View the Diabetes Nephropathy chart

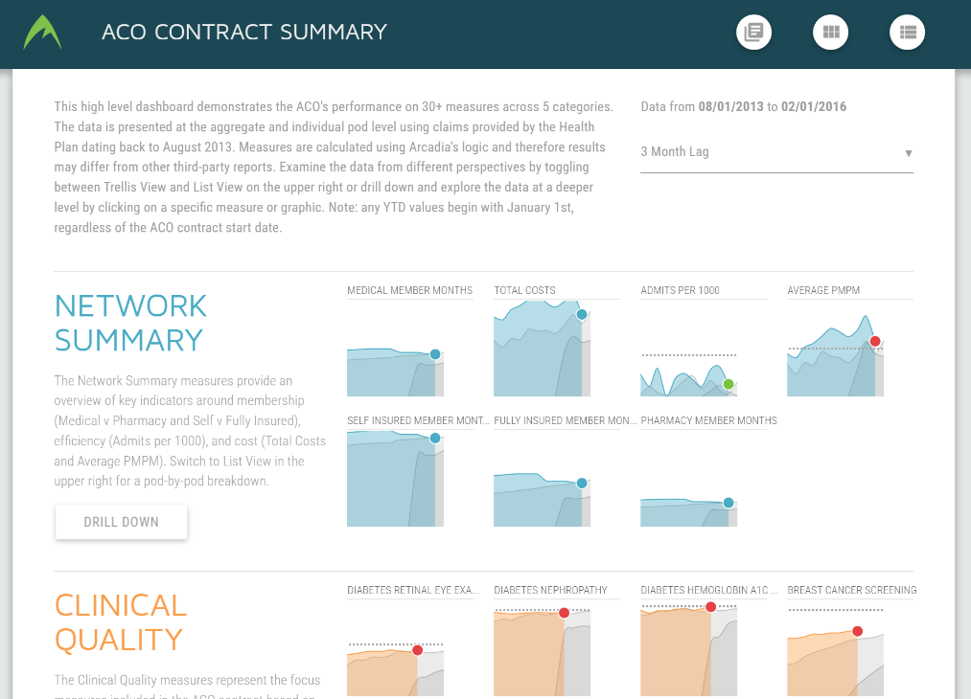point(542,651)
